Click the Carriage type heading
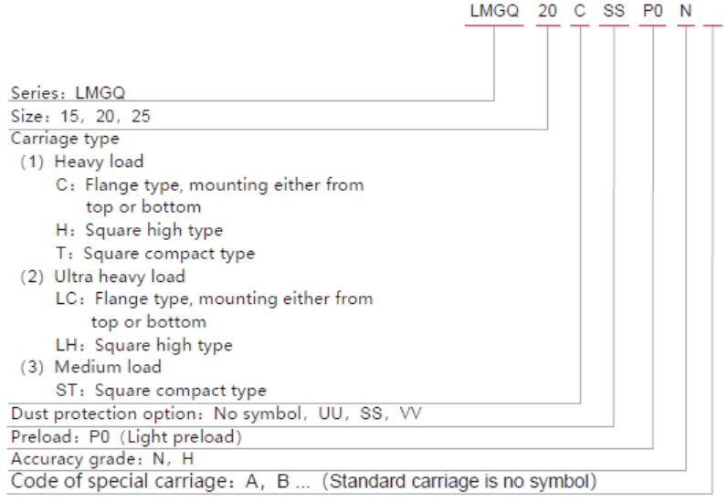Screen dimensions: 727x502 point(64,139)
